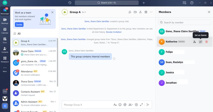Open the More sidebar menu
Viewport: 213px width, 112px height.
tap(5, 69)
